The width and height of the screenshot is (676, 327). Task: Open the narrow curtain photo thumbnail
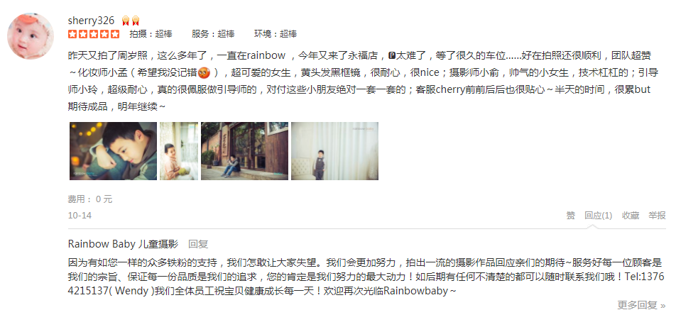tap(179, 151)
